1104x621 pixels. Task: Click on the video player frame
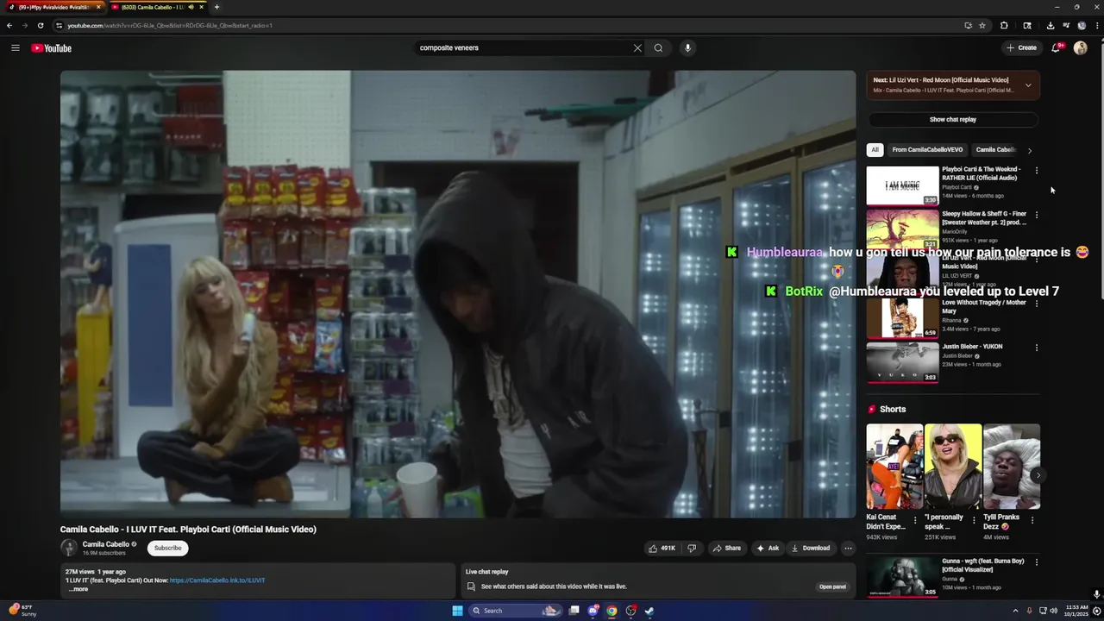point(458,294)
